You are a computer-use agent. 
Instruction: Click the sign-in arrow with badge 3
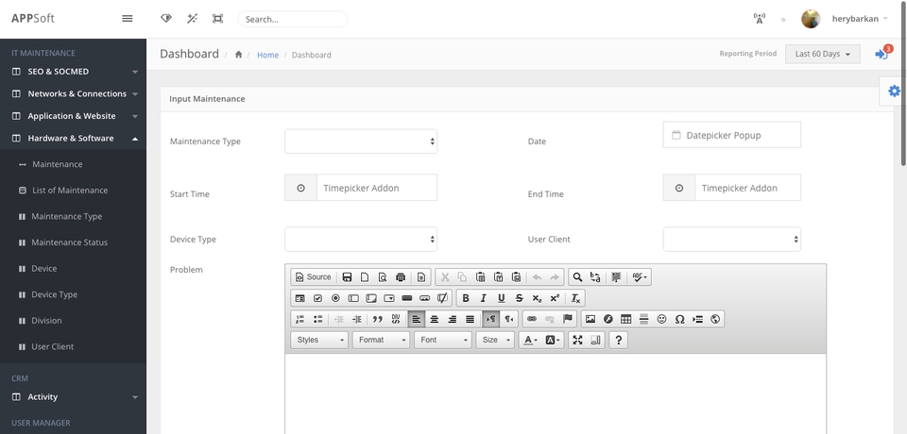click(882, 54)
